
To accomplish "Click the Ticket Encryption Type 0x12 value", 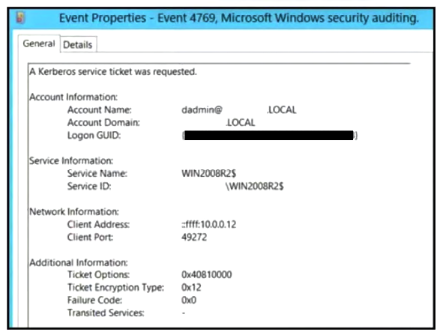I will click(x=191, y=288).
